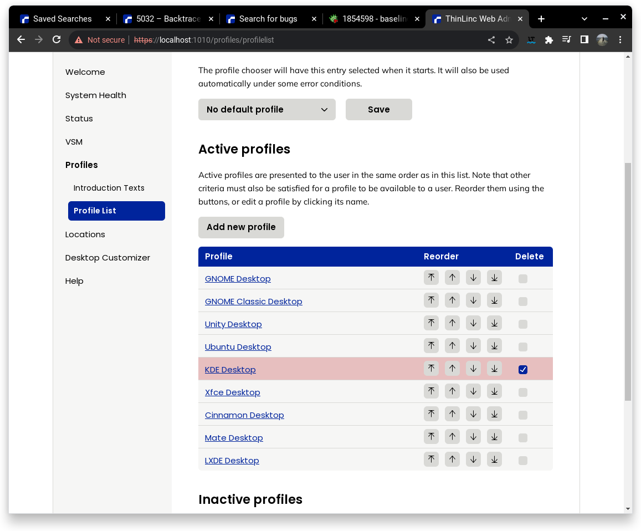The height and width of the screenshot is (531, 641).
Task: Close the Search for bugs tab
Action: tap(314, 19)
